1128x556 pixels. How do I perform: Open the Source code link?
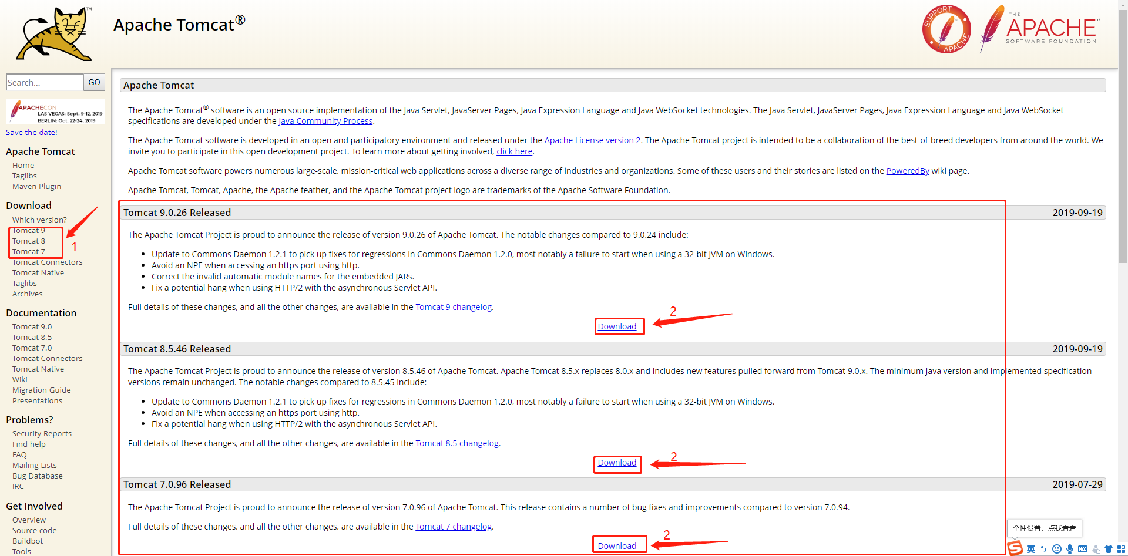click(35, 531)
